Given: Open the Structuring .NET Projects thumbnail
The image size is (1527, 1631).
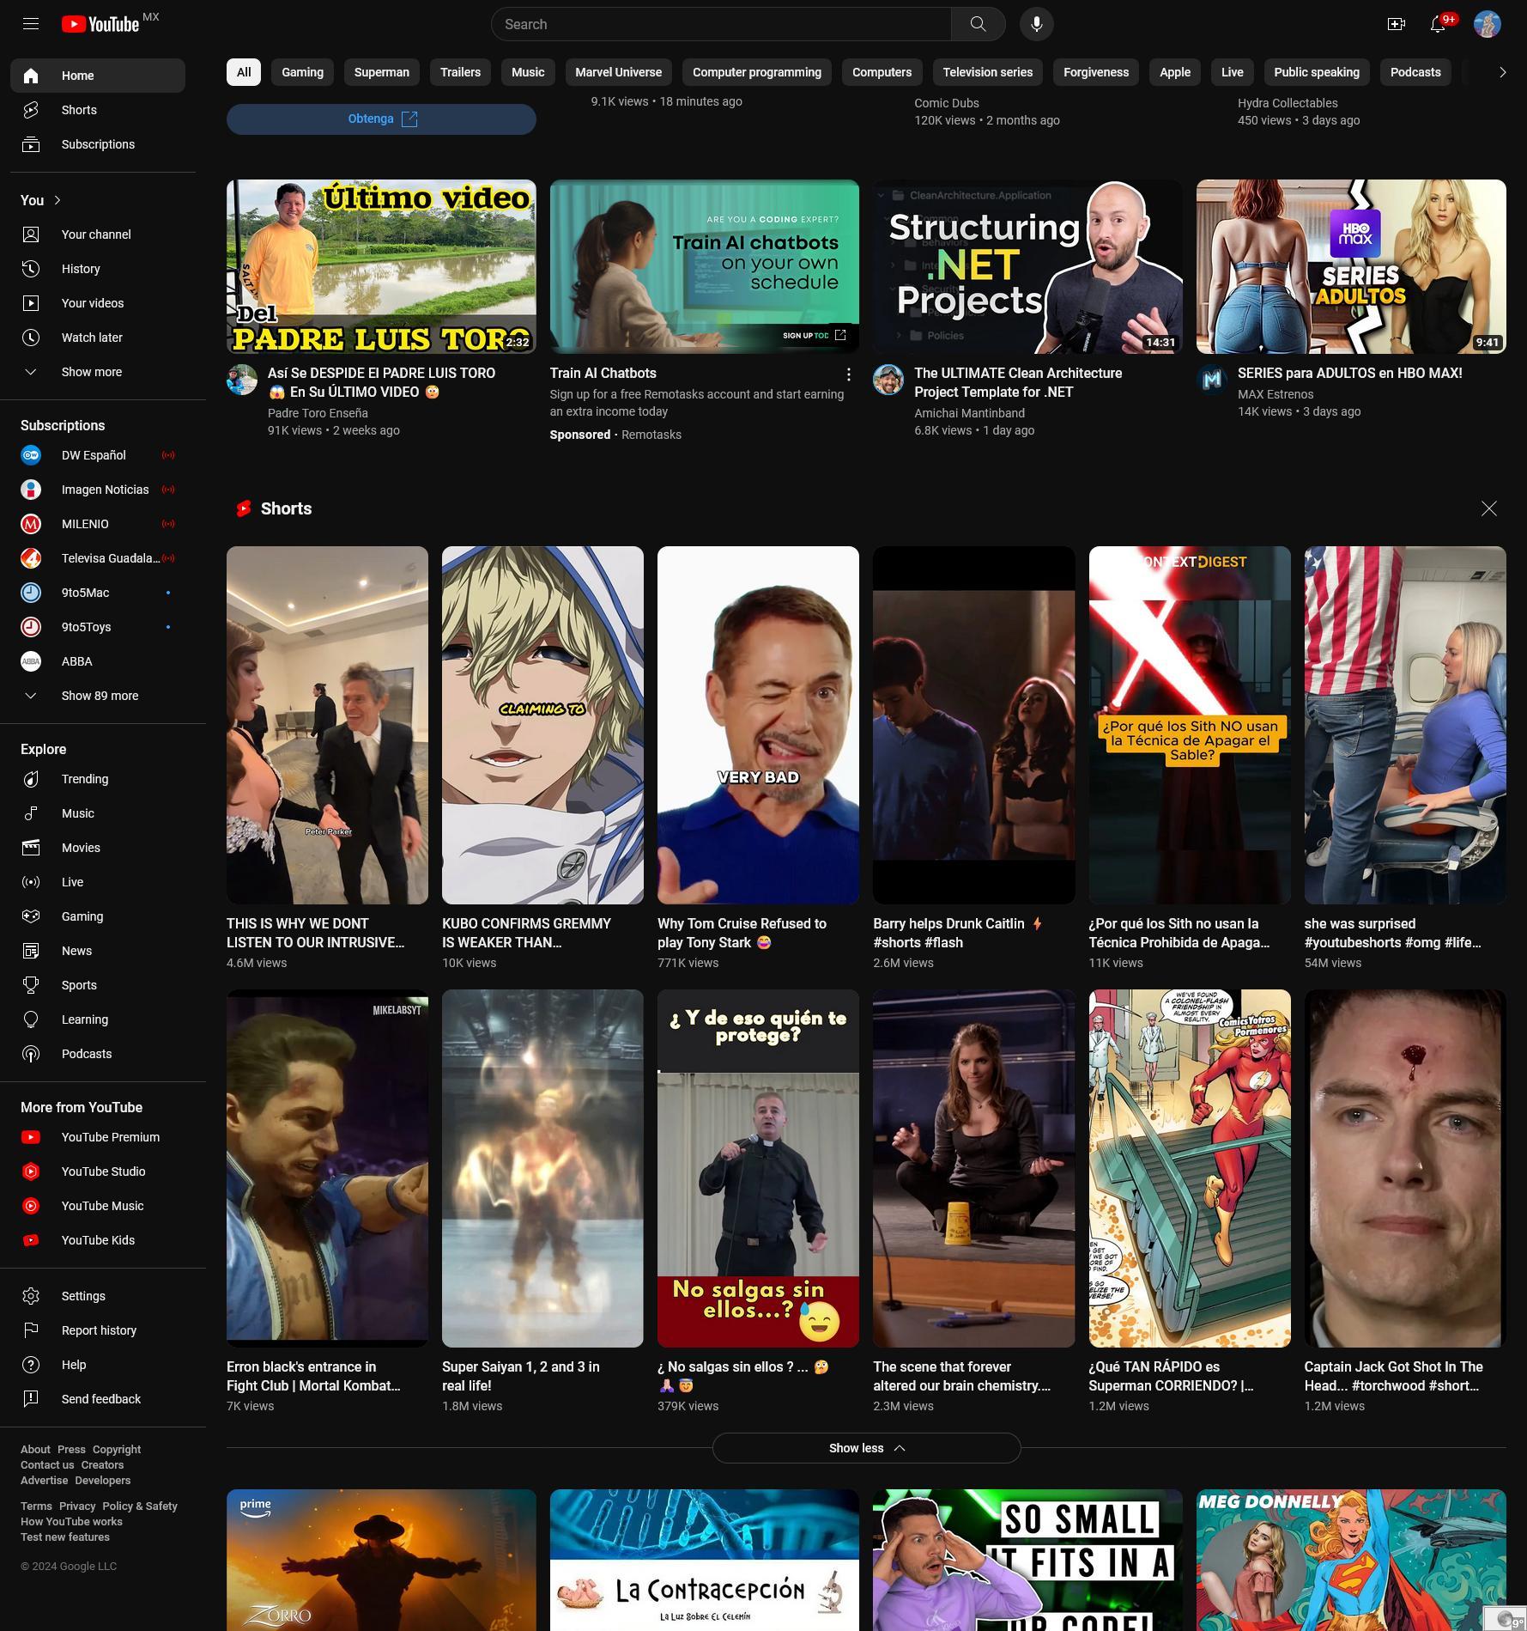Looking at the screenshot, I should pos(1027,266).
